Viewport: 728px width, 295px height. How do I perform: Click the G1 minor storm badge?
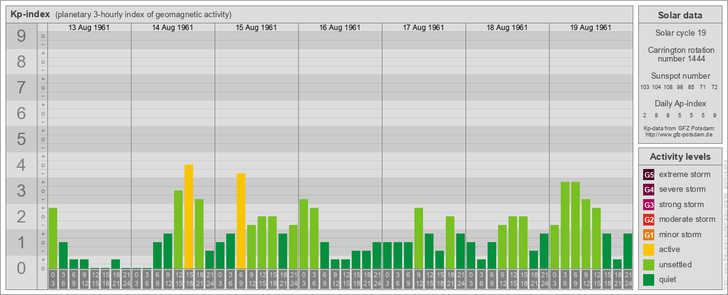649,234
